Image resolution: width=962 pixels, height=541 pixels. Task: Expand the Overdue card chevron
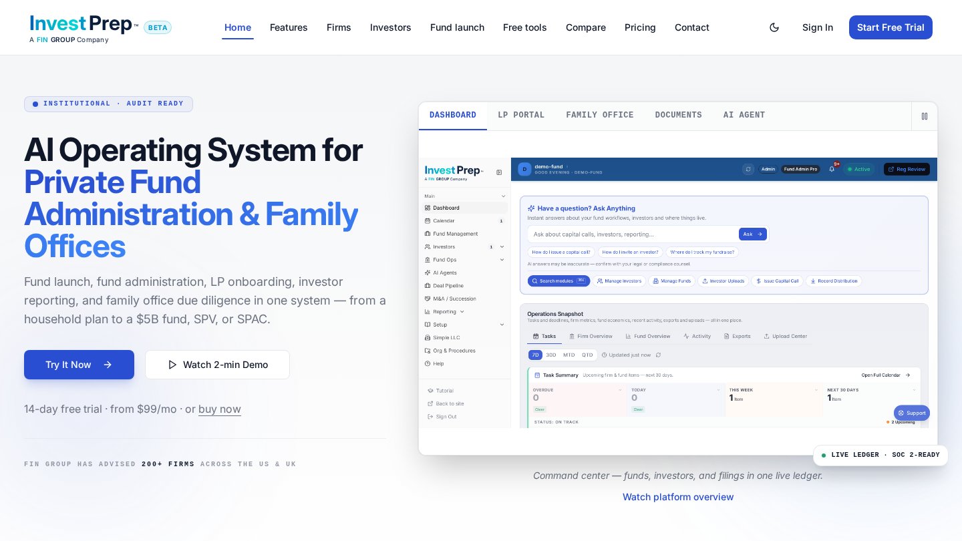click(x=620, y=389)
